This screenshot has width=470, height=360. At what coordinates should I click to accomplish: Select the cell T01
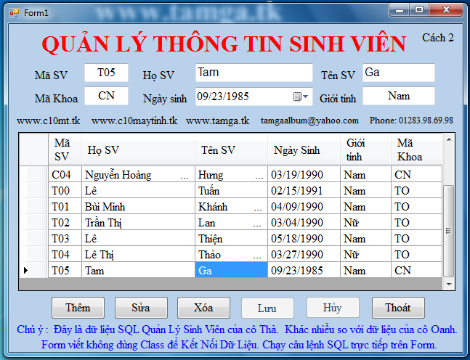(x=65, y=206)
